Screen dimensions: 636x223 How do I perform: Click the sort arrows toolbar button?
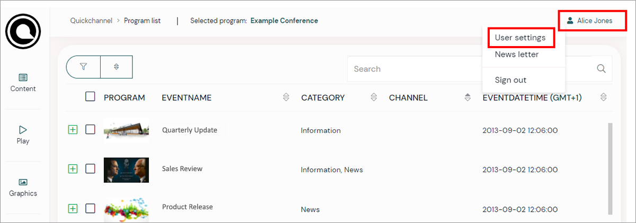[116, 67]
